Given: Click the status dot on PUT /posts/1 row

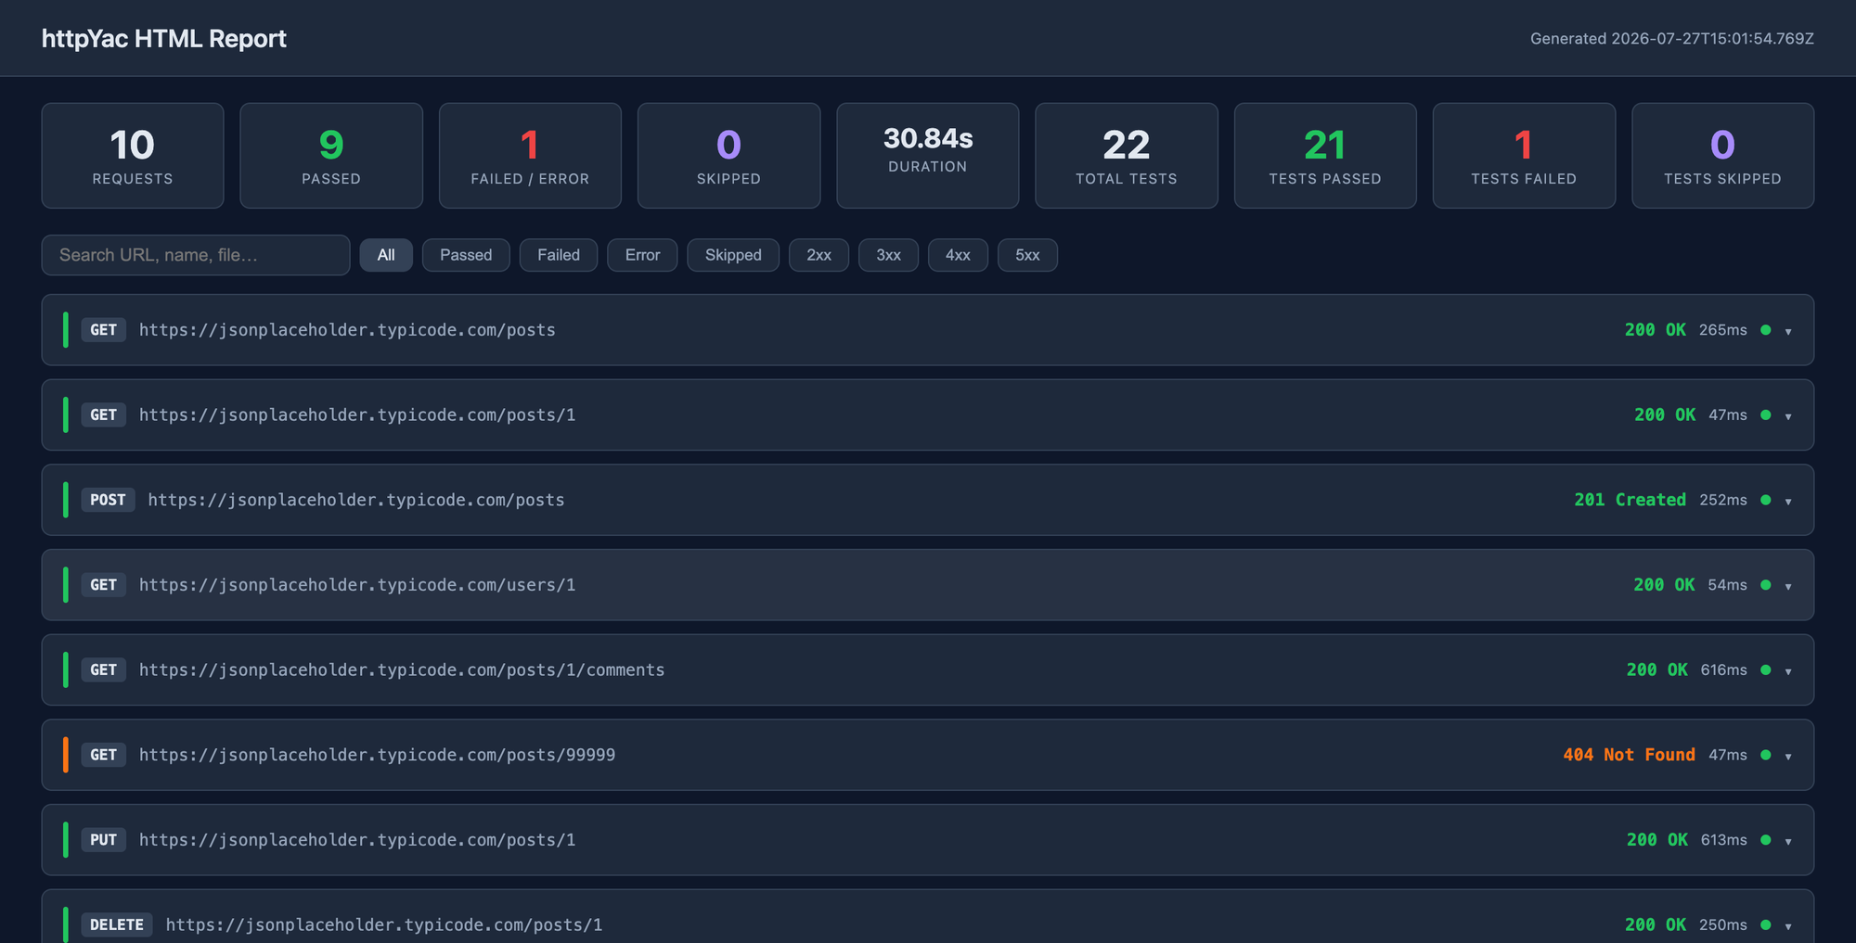Looking at the screenshot, I should point(1766,840).
